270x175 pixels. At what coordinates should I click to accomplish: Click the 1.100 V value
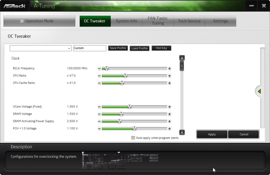pos(72,128)
